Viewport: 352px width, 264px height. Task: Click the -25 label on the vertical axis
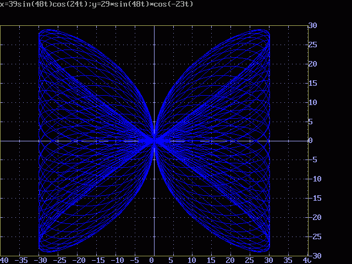click(x=315, y=237)
